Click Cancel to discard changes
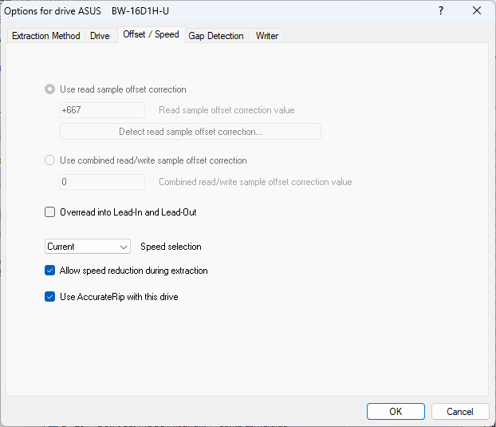 (x=460, y=412)
